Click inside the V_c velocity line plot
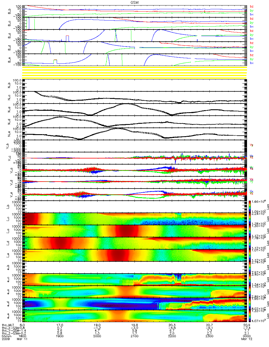The width and height of the screenshot is (269, 347). tap(134, 158)
